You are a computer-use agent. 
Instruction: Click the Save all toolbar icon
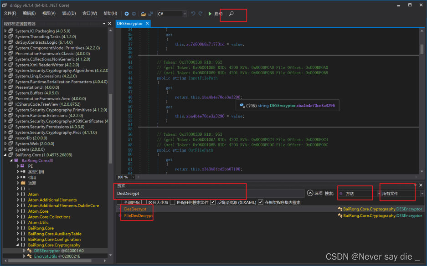(x=150, y=14)
